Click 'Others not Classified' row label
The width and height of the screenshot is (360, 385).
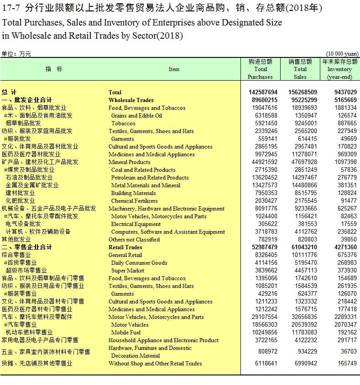click(134, 240)
